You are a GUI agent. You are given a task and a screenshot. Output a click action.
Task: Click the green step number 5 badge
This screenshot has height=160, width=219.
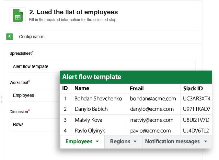click(9, 37)
